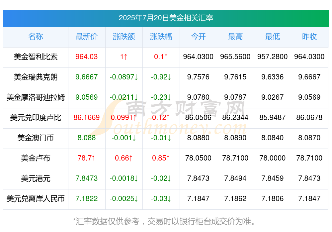Image resolution: width=332 pixels, height=232 pixels.
Task: Click change amount -0.0025↓
Action: [124, 198]
